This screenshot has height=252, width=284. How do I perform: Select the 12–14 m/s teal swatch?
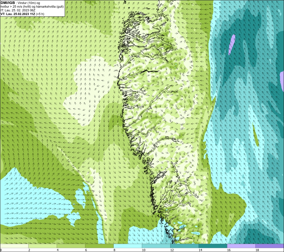coord(184,246)
